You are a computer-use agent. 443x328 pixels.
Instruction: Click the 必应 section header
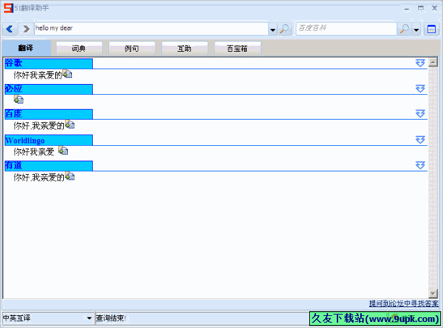pyautogui.click(x=48, y=89)
